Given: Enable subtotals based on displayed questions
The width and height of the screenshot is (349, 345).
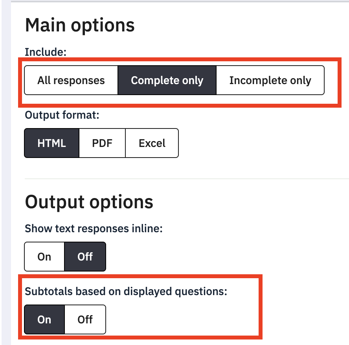Looking at the screenshot, I should pos(44,319).
